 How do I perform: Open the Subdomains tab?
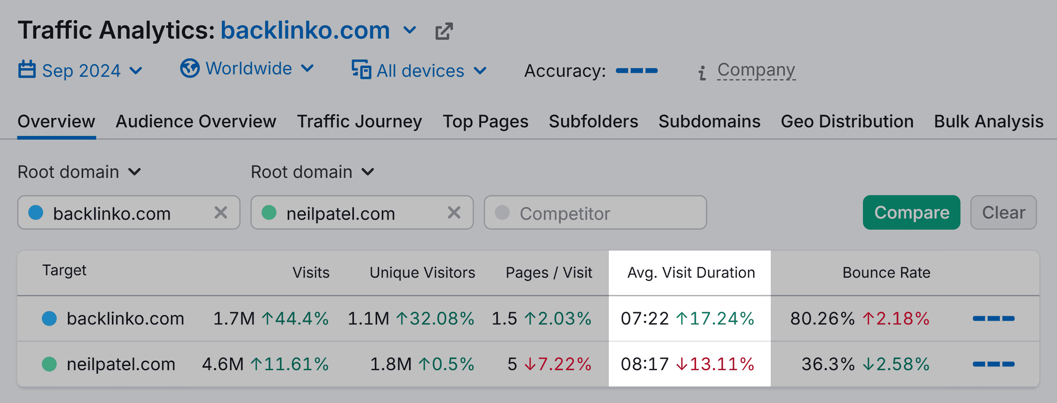(709, 122)
